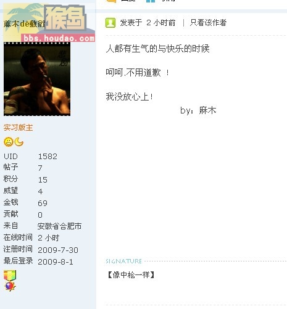Screen dimensions: 287x309
Task: Click the orange reply icon at top
Action: click(x=111, y=1)
